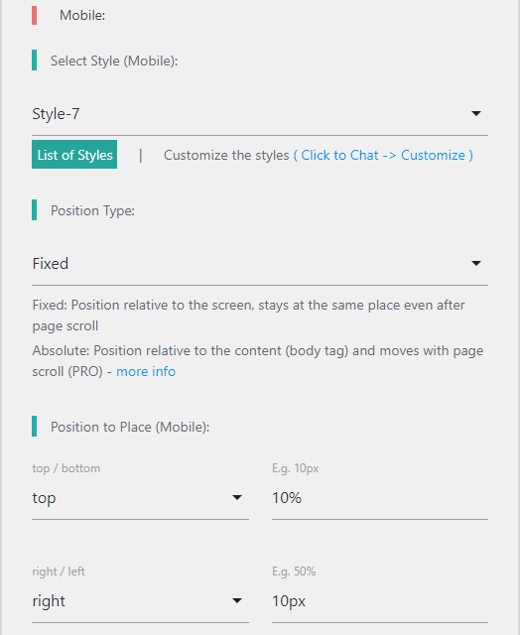Click the E.g. 50% field label
The height and width of the screenshot is (635, 520).
pos(294,571)
